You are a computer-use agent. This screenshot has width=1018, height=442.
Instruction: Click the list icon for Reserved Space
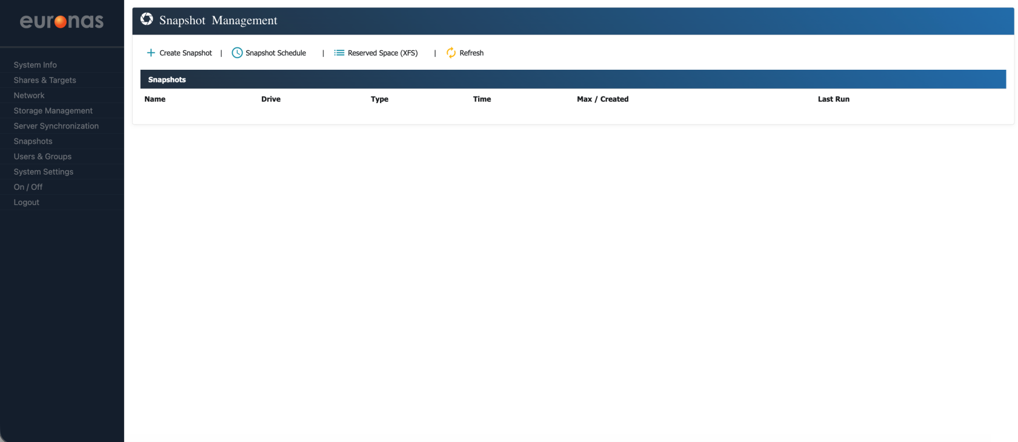pyautogui.click(x=339, y=53)
